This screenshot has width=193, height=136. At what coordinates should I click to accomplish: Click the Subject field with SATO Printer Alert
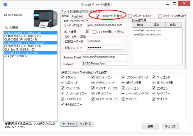tap(105, 63)
